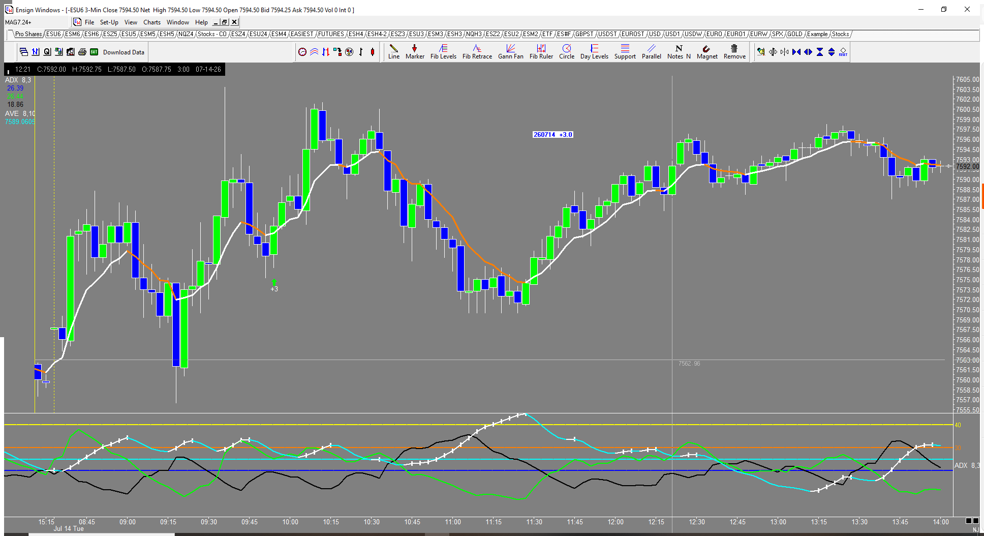The width and height of the screenshot is (984, 536).
Task: Select the Marker tool
Action: [415, 52]
